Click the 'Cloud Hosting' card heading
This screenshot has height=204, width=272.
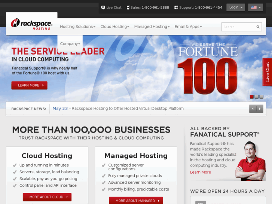(x=47, y=156)
